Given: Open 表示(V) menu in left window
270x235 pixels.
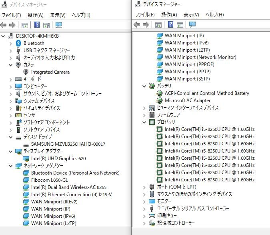Looking at the screenshot, I should (58, 15).
